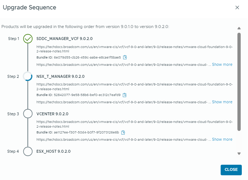Open NSX_T_MANAGER release notes URL
Screen dimensions: 248x180
coord(134,86)
